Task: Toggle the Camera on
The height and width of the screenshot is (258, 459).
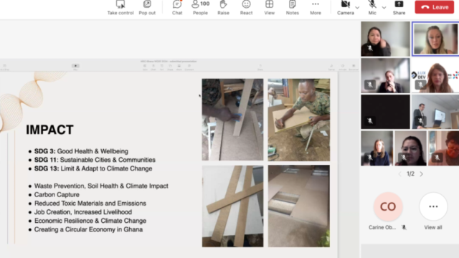Action: (x=346, y=8)
